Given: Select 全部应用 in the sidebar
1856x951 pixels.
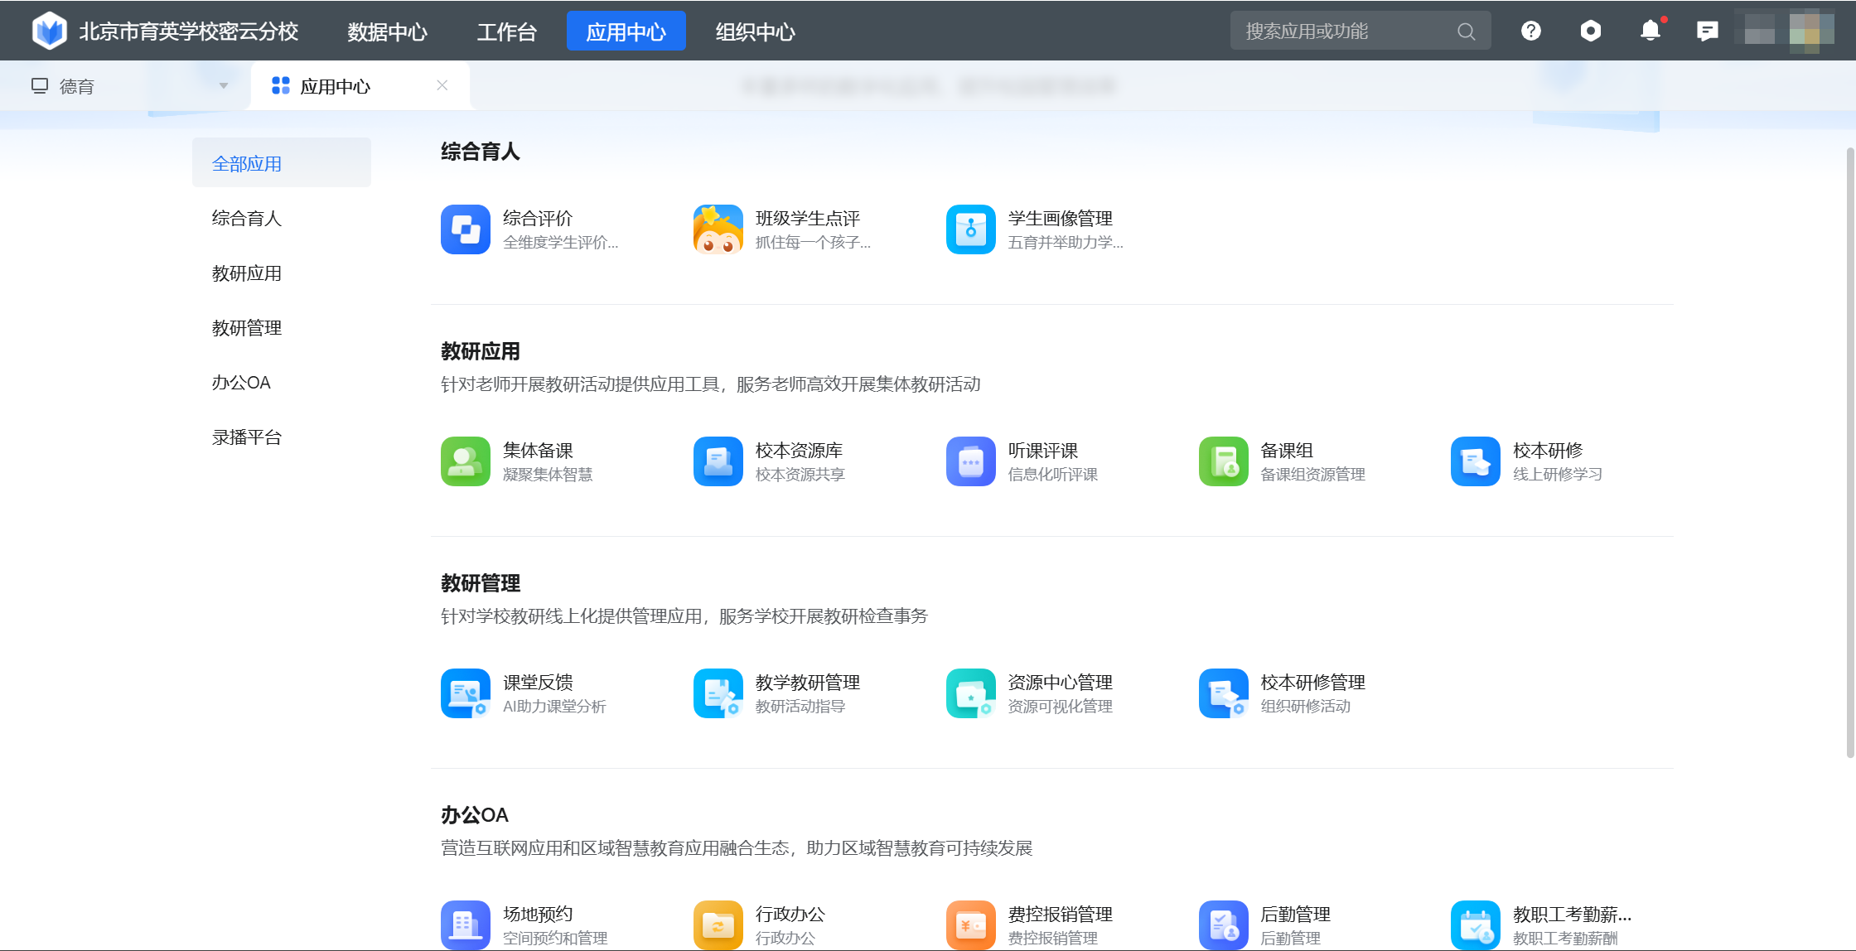Looking at the screenshot, I should tap(282, 163).
